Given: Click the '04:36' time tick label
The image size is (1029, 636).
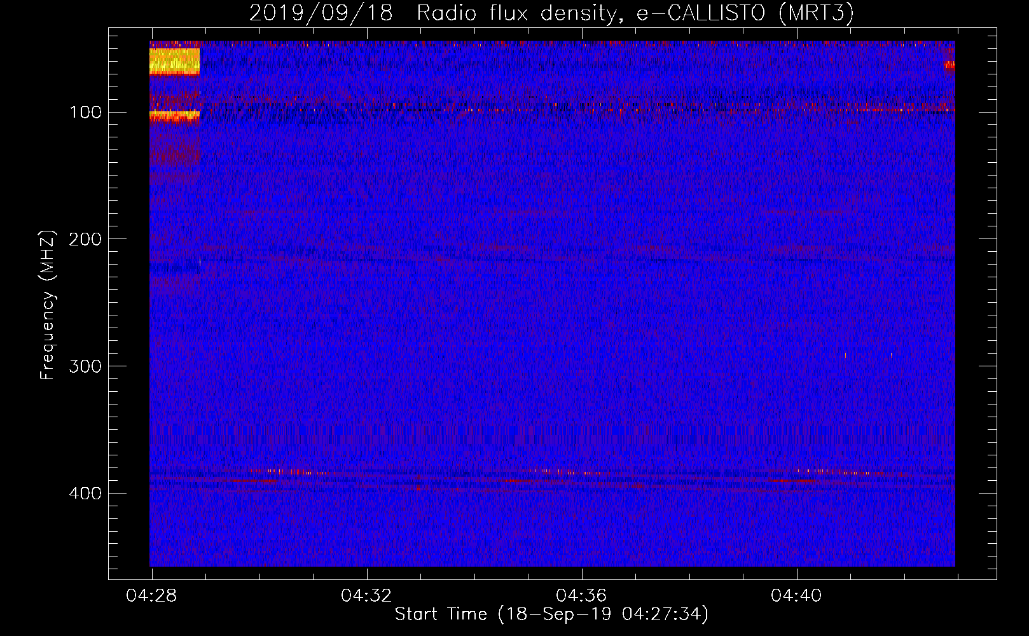Looking at the screenshot, I should (582, 596).
